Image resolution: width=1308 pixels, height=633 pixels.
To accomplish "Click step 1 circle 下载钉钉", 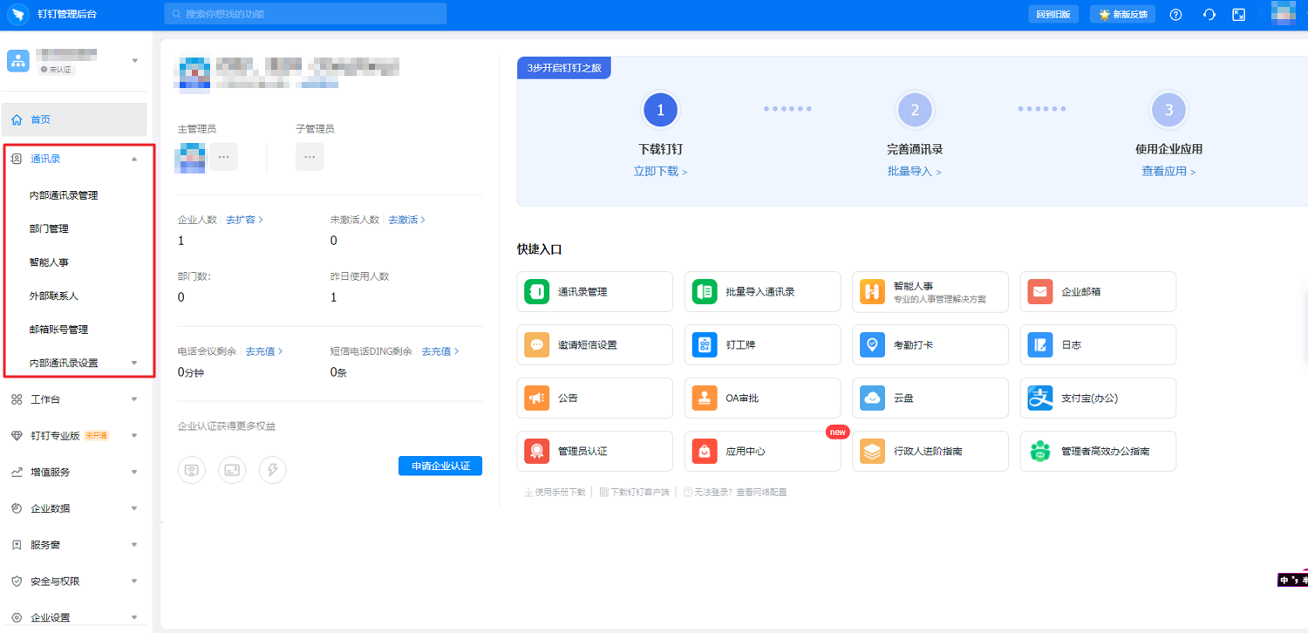I will 660,110.
